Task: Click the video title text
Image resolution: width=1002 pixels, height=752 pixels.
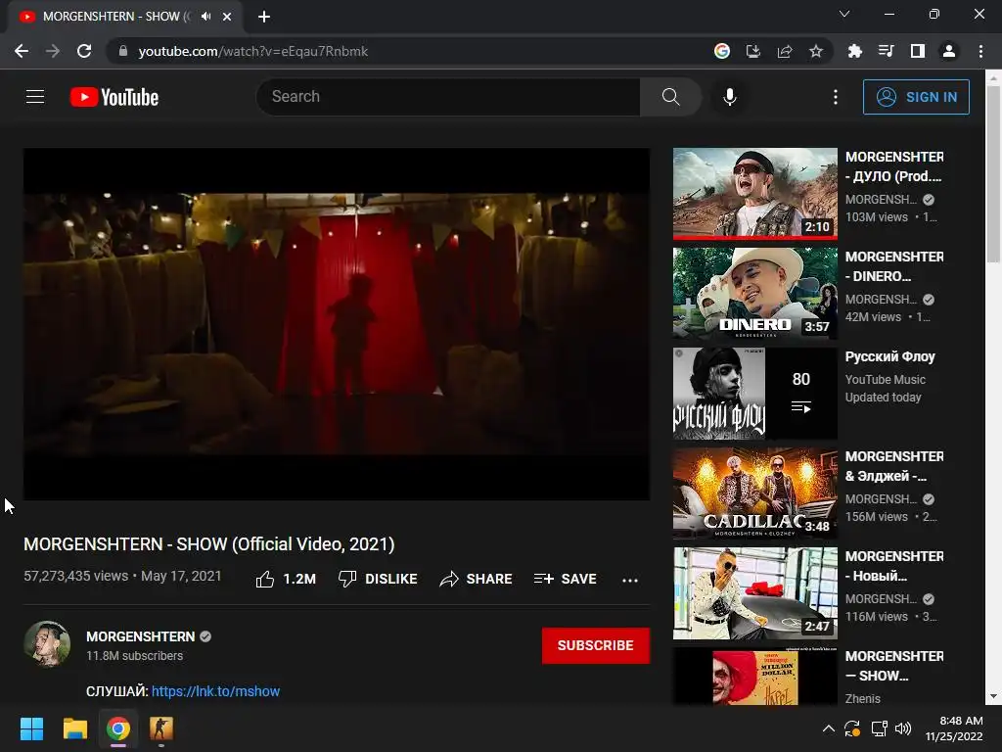Action: [x=209, y=544]
